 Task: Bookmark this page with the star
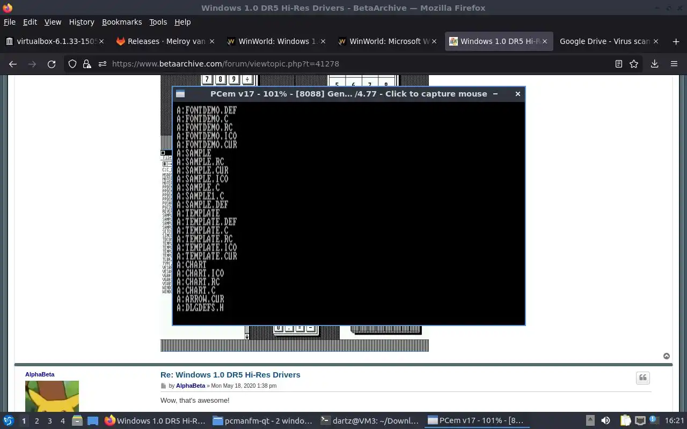(634, 64)
